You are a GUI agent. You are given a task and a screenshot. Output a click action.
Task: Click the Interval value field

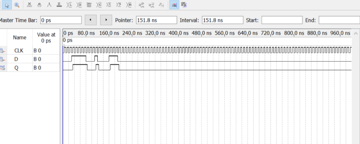coord(222,20)
